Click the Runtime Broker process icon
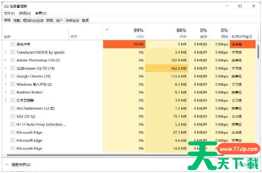 click(13, 92)
